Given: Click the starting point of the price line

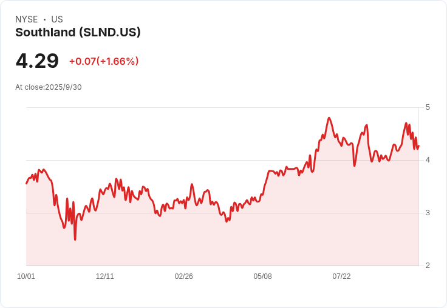Looking at the screenshot, I should [x=27, y=184].
